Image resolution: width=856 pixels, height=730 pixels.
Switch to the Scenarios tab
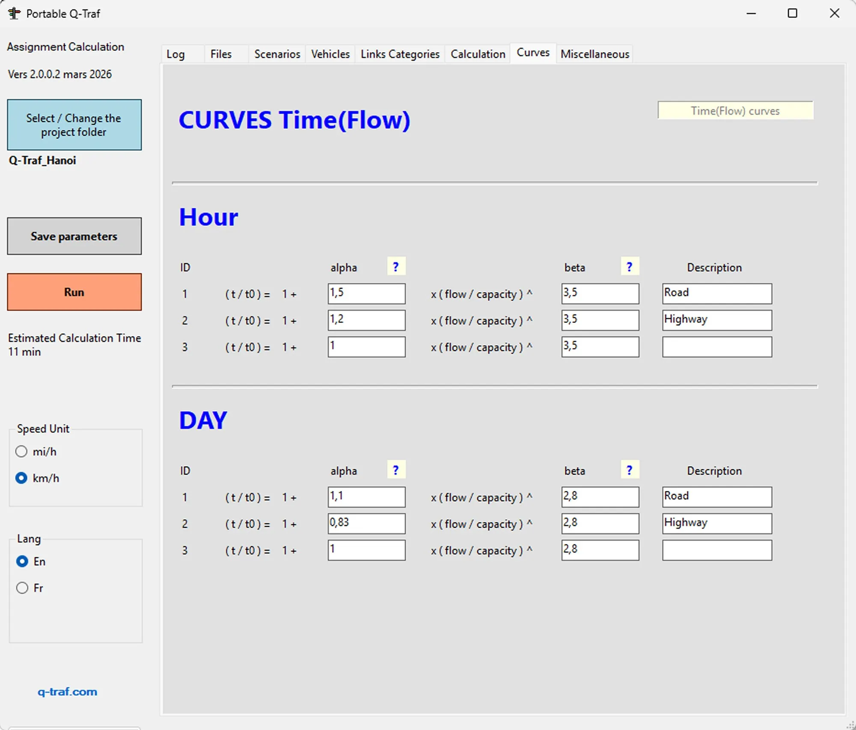(x=276, y=54)
